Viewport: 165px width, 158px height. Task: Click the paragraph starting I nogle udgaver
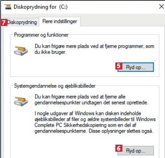tap(95, 122)
